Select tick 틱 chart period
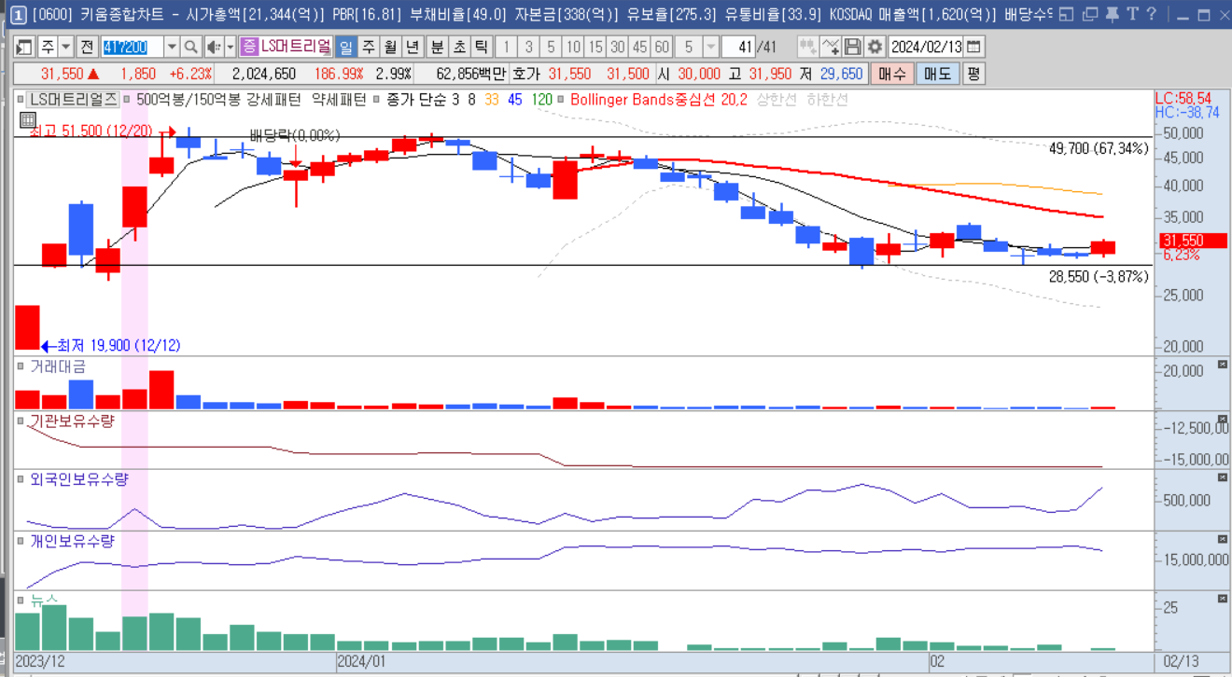The image size is (1232, 677). pos(481,47)
